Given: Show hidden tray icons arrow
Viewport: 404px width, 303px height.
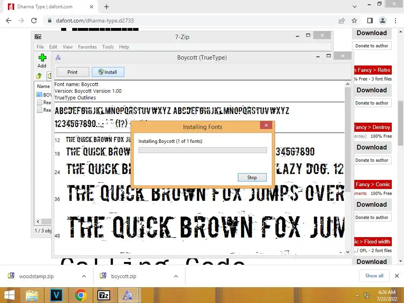Looking at the screenshot, I should [357, 295].
